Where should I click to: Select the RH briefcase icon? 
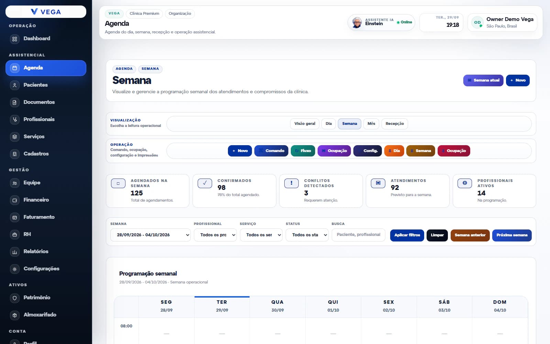click(x=14, y=235)
